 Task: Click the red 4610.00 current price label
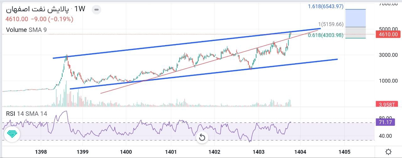[x=388, y=34]
